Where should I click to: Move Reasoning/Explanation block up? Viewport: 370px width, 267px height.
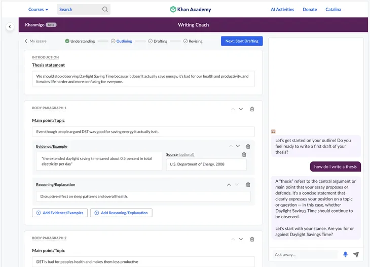click(x=229, y=185)
